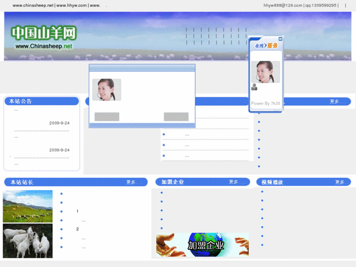
Task: Click the agent photo in 在线服务 widget
Action: 265,72
